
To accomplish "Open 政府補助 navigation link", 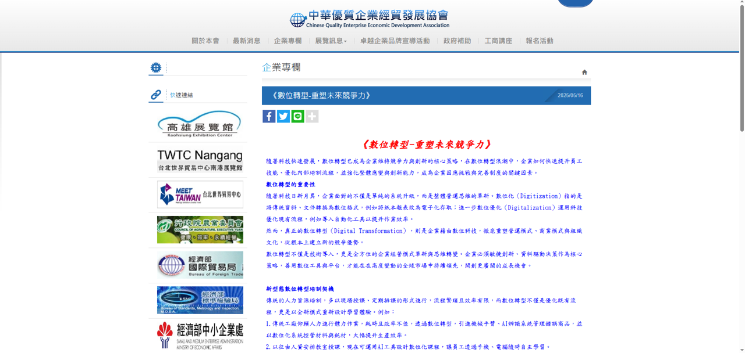I will tap(457, 41).
